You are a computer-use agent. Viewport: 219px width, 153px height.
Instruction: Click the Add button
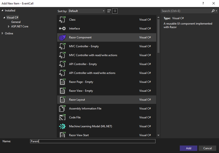click(x=189, y=148)
